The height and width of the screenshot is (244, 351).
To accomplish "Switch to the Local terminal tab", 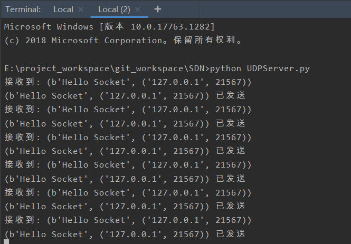I will (63, 9).
